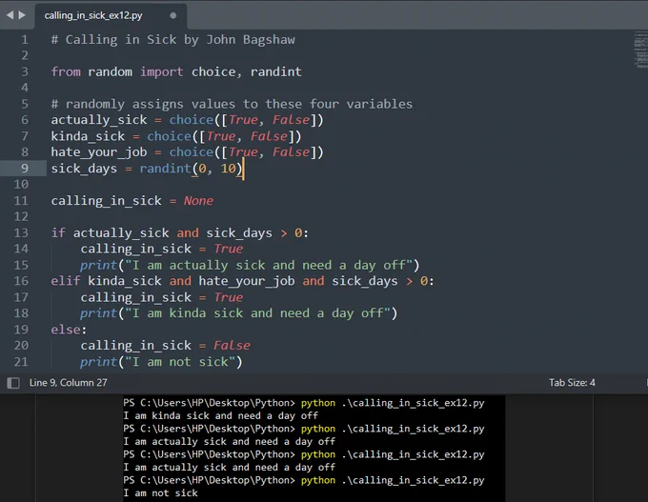Click the Line 9, Column 27 status
The width and height of the screenshot is (648, 502).
[x=69, y=383]
